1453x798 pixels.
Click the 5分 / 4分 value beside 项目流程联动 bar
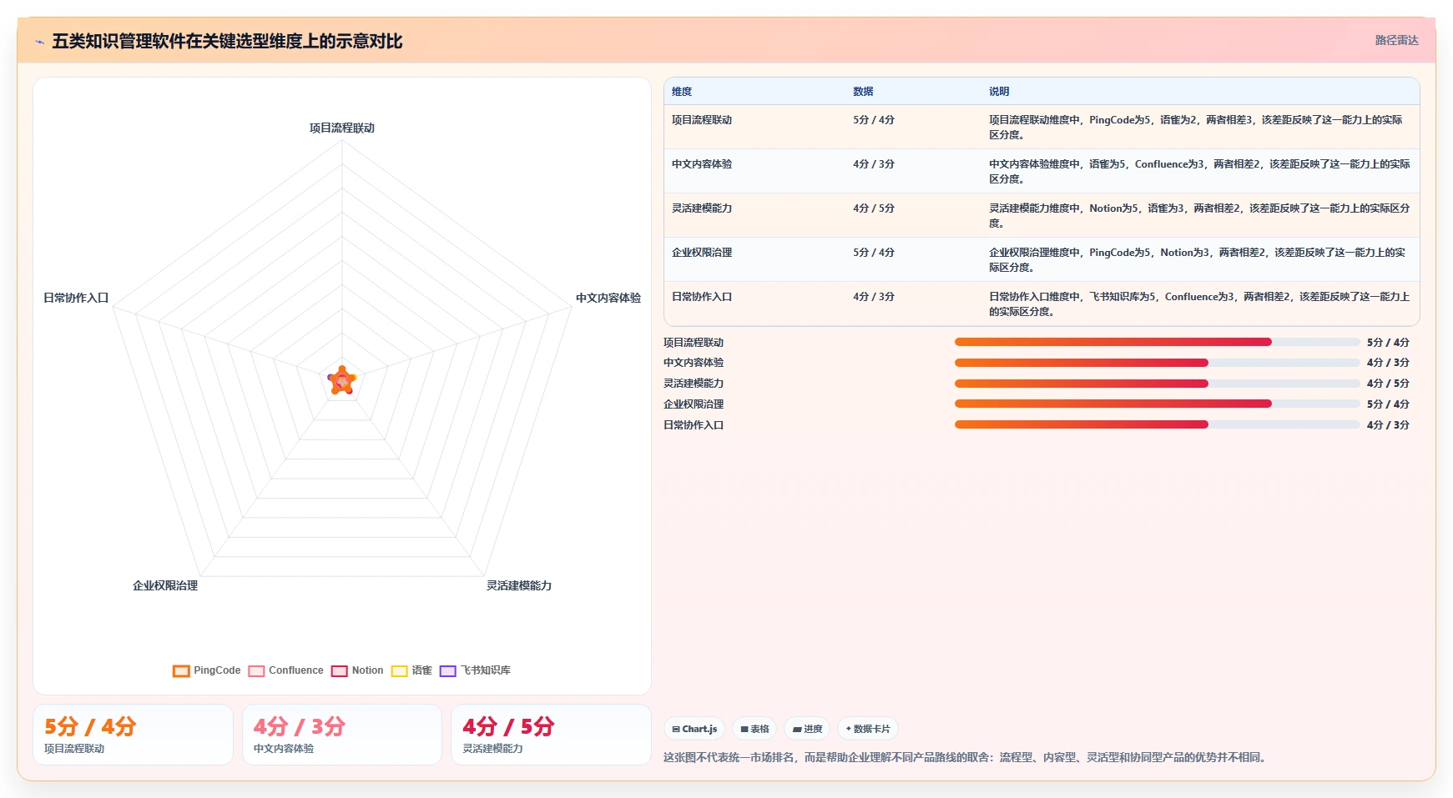pos(1388,343)
